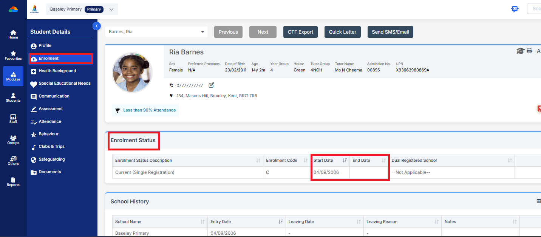Open Favourites star icon
The image size is (541, 237).
click(13, 55)
